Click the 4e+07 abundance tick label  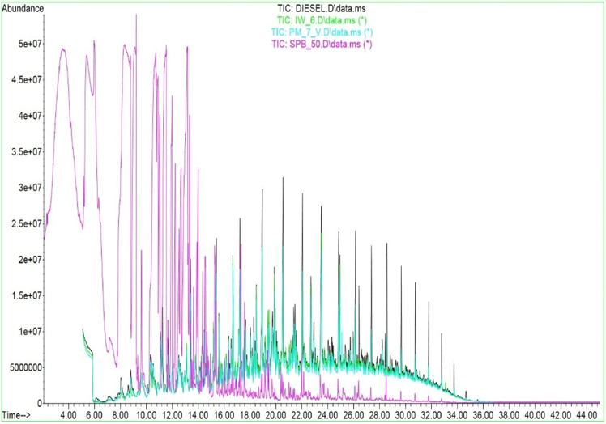click(30, 116)
